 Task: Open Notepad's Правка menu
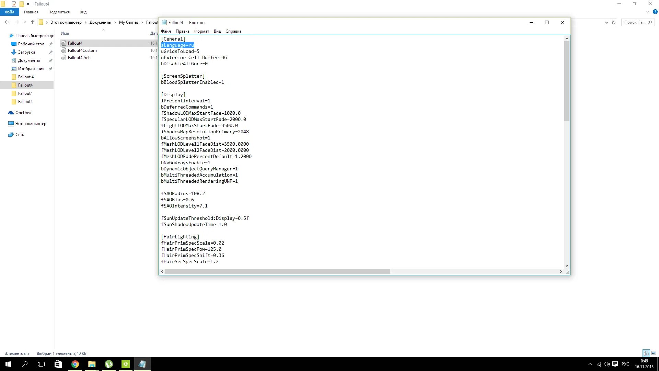tap(182, 31)
